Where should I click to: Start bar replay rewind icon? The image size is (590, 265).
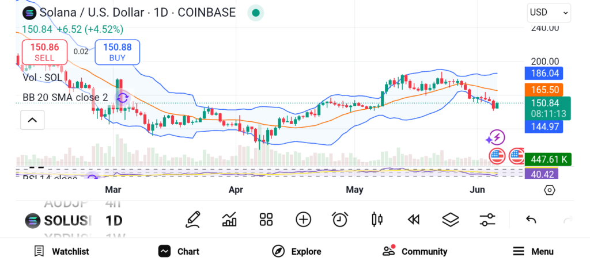tap(414, 220)
